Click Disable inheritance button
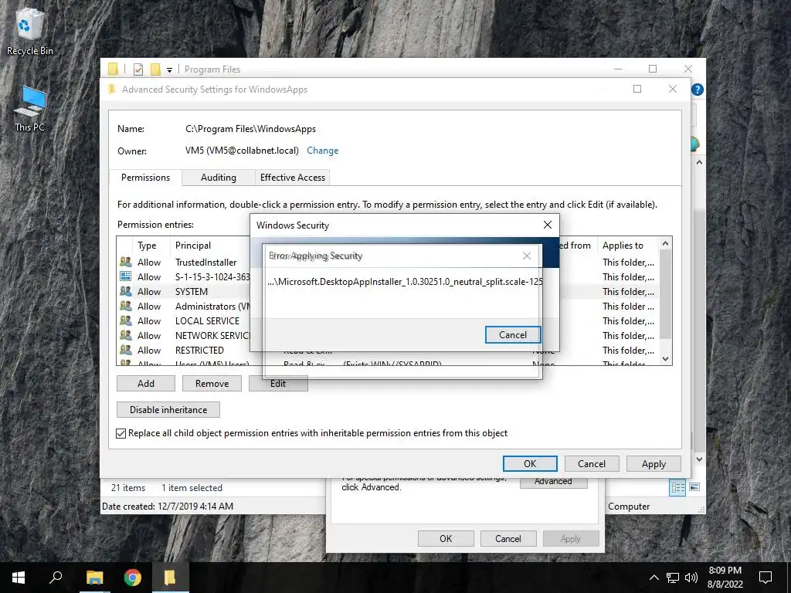Image resolution: width=791 pixels, height=593 pixels. pyautogui.click(x=168, y=409)
